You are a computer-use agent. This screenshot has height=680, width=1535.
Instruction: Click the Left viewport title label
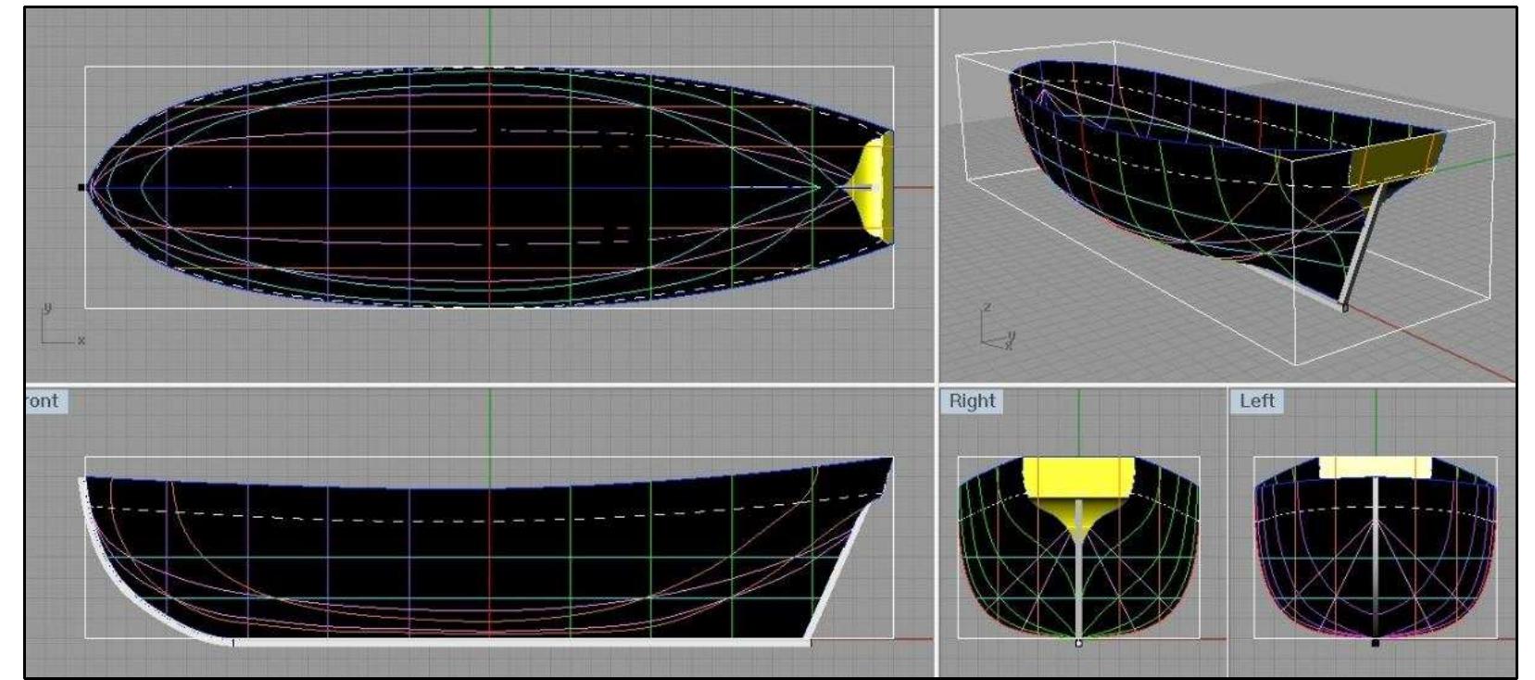pos(1257,401)
